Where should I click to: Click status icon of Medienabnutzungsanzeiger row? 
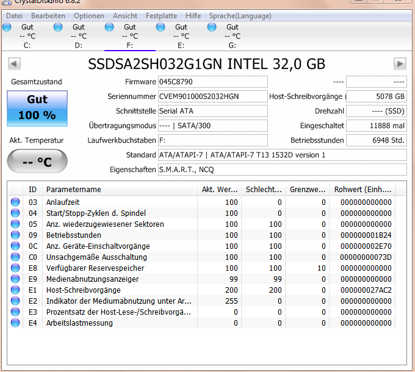(x=15, y=279)
